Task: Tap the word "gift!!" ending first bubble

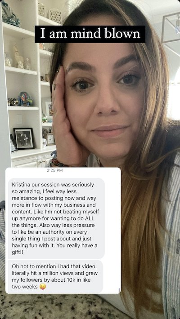Action: tap(18, 253)
